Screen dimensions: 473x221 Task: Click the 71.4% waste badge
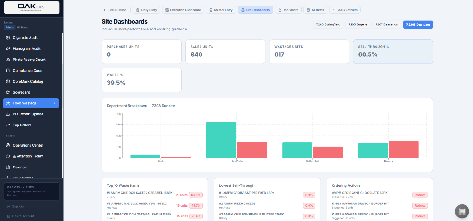(196, 216)
